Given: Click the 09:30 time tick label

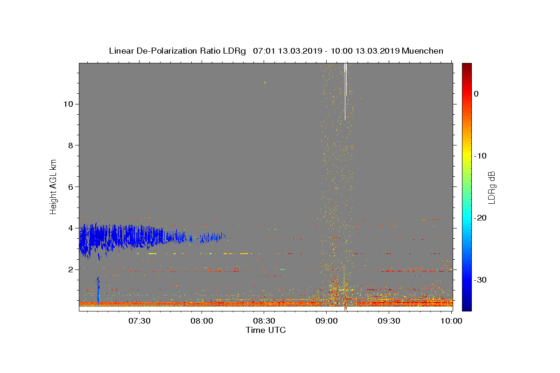Looking at the screenshot, I should point(389,321).
